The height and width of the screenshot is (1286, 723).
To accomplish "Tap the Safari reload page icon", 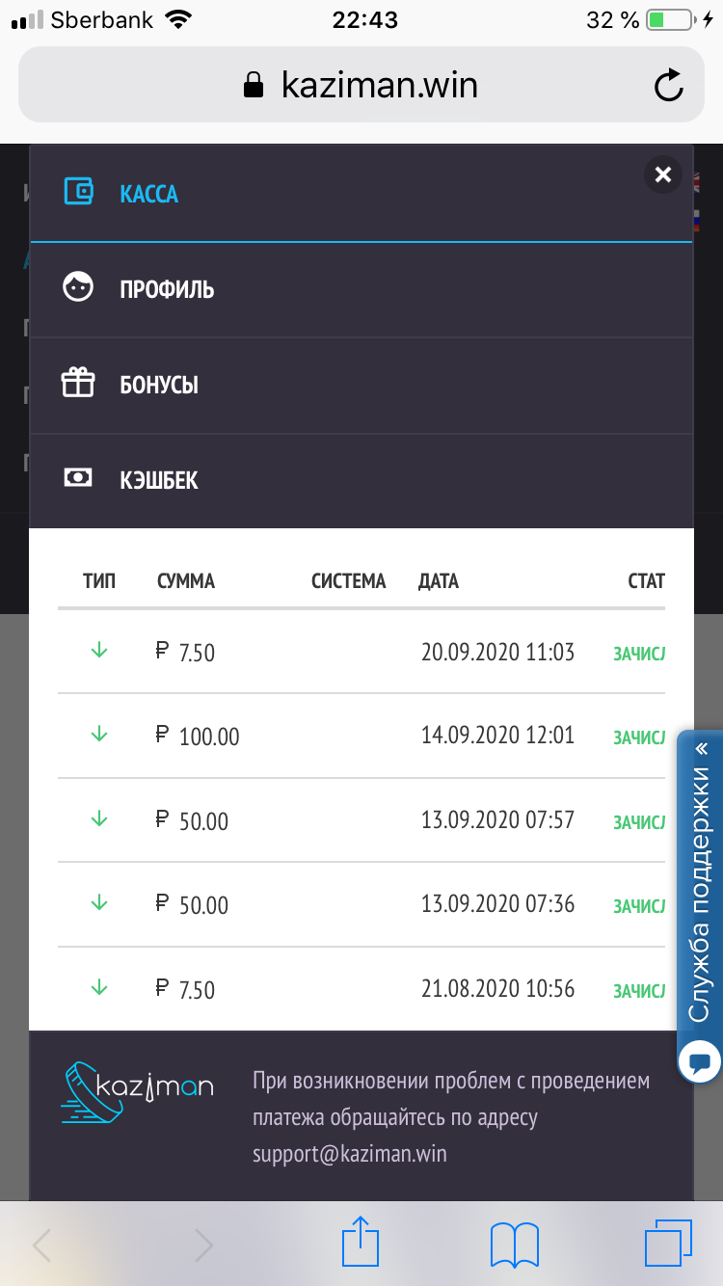I will (668, 86).
